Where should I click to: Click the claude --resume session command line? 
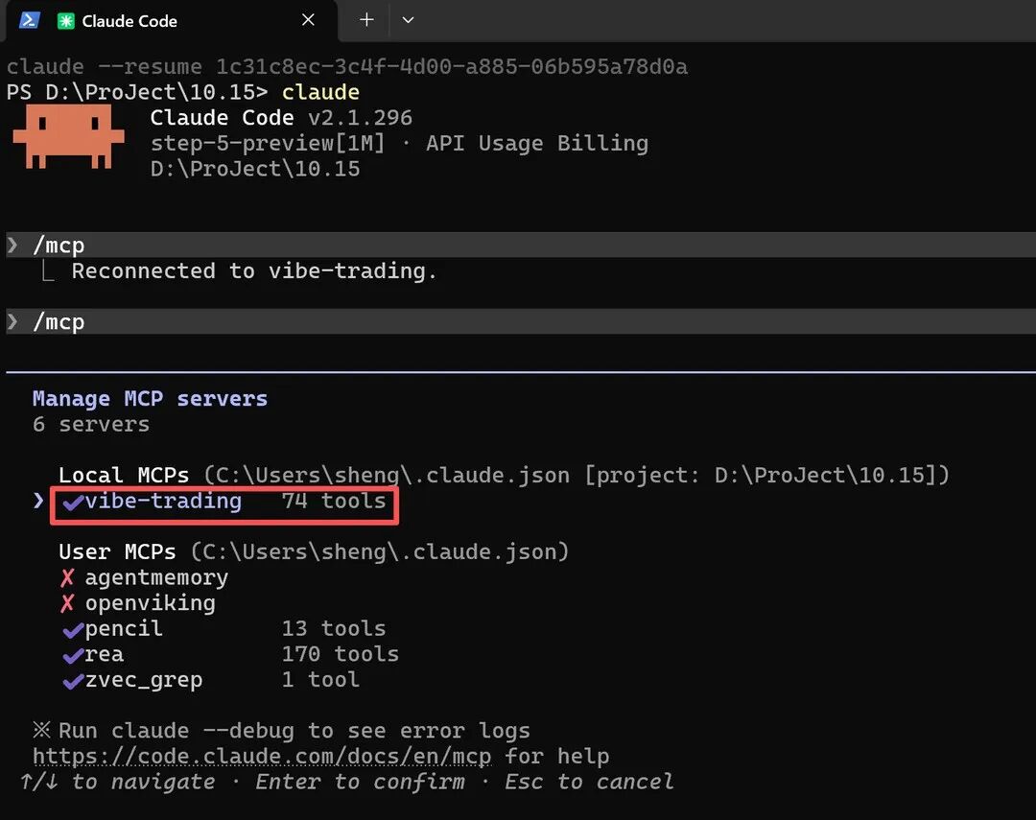347,67
